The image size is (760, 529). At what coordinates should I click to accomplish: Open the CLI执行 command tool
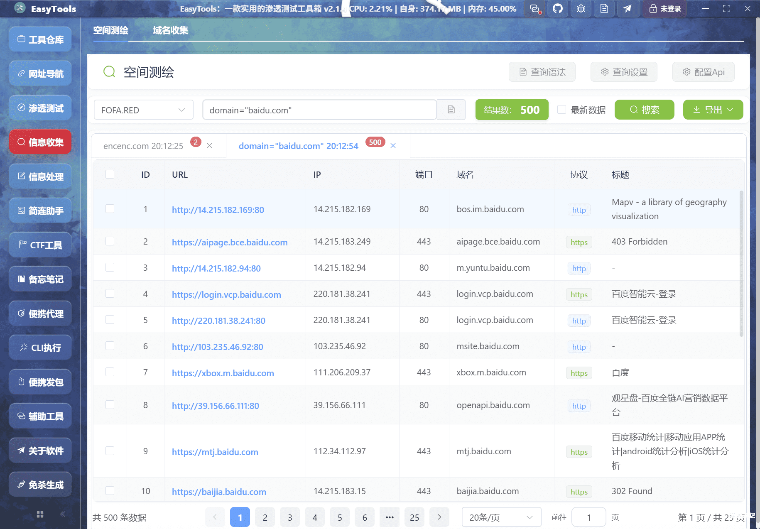tap(40, 347)
